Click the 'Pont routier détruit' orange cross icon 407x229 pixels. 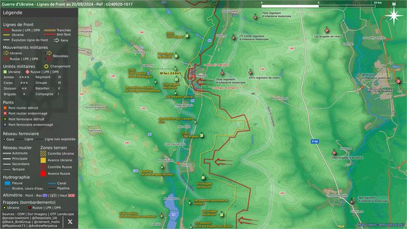[x=4, y=108]
